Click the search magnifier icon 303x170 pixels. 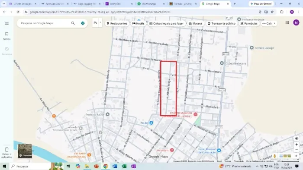(x=73, y=23)
